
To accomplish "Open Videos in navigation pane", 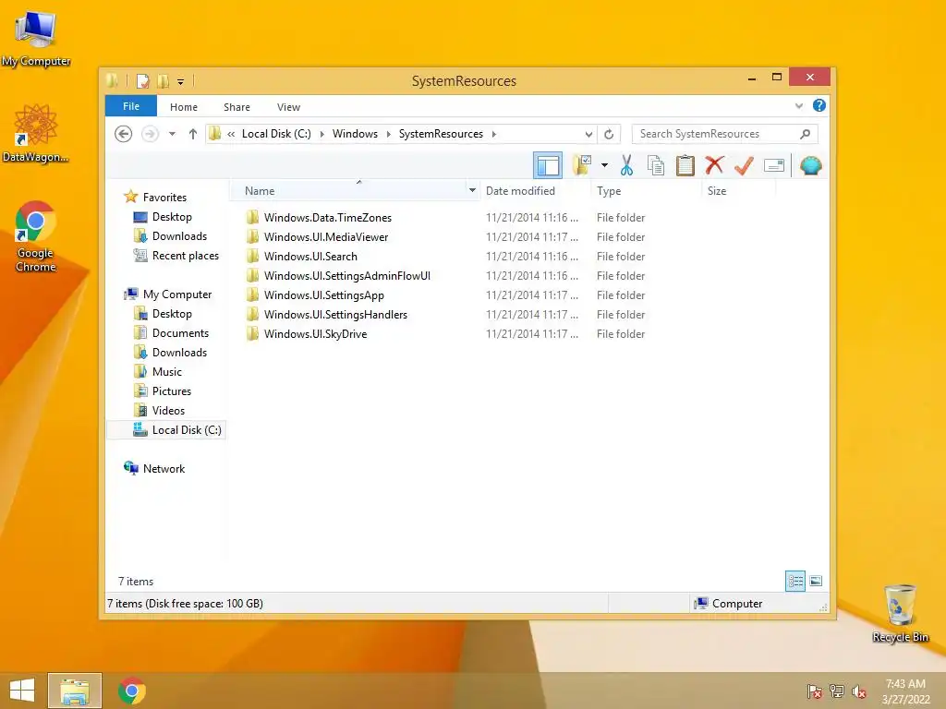I will (x=168, y=410).
